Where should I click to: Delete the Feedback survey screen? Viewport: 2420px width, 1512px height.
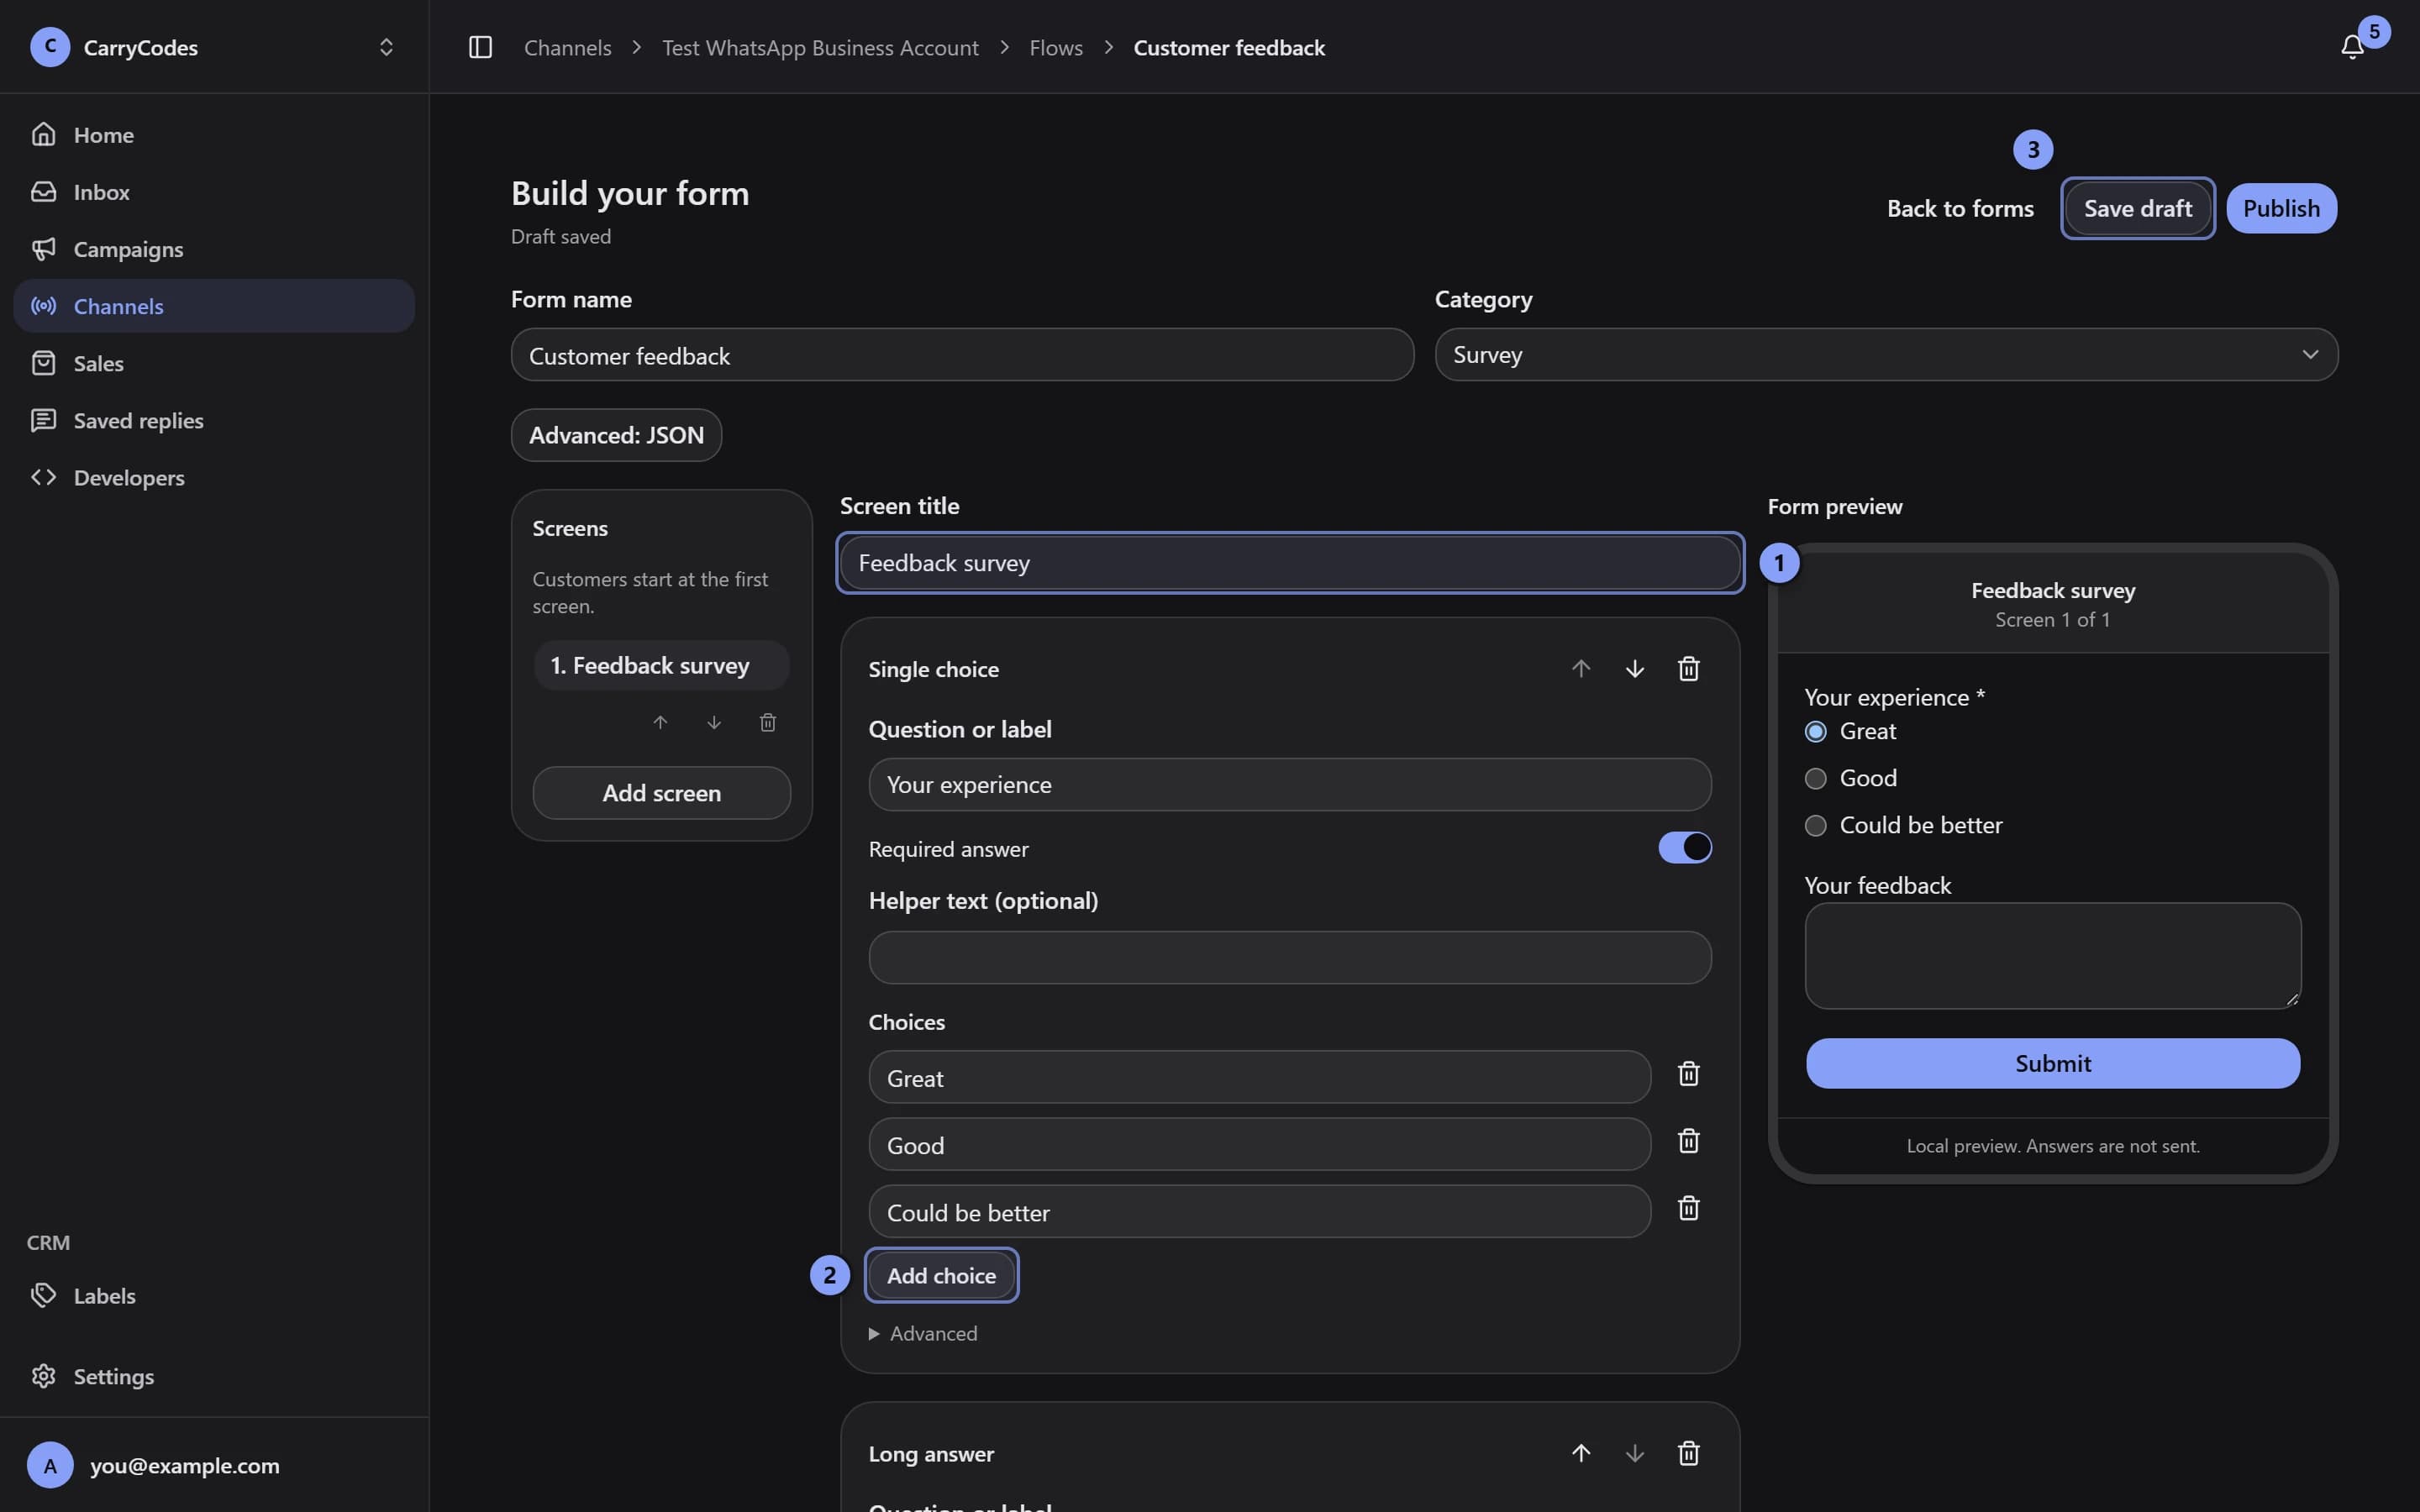click(x=767, y=722)
